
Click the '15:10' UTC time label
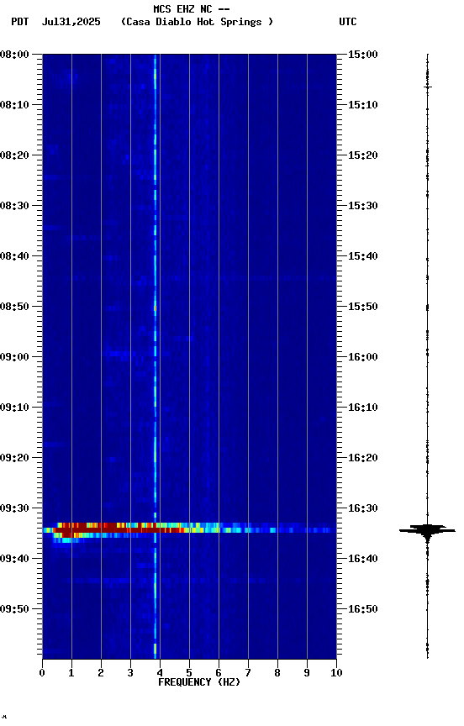coord(363,105)
